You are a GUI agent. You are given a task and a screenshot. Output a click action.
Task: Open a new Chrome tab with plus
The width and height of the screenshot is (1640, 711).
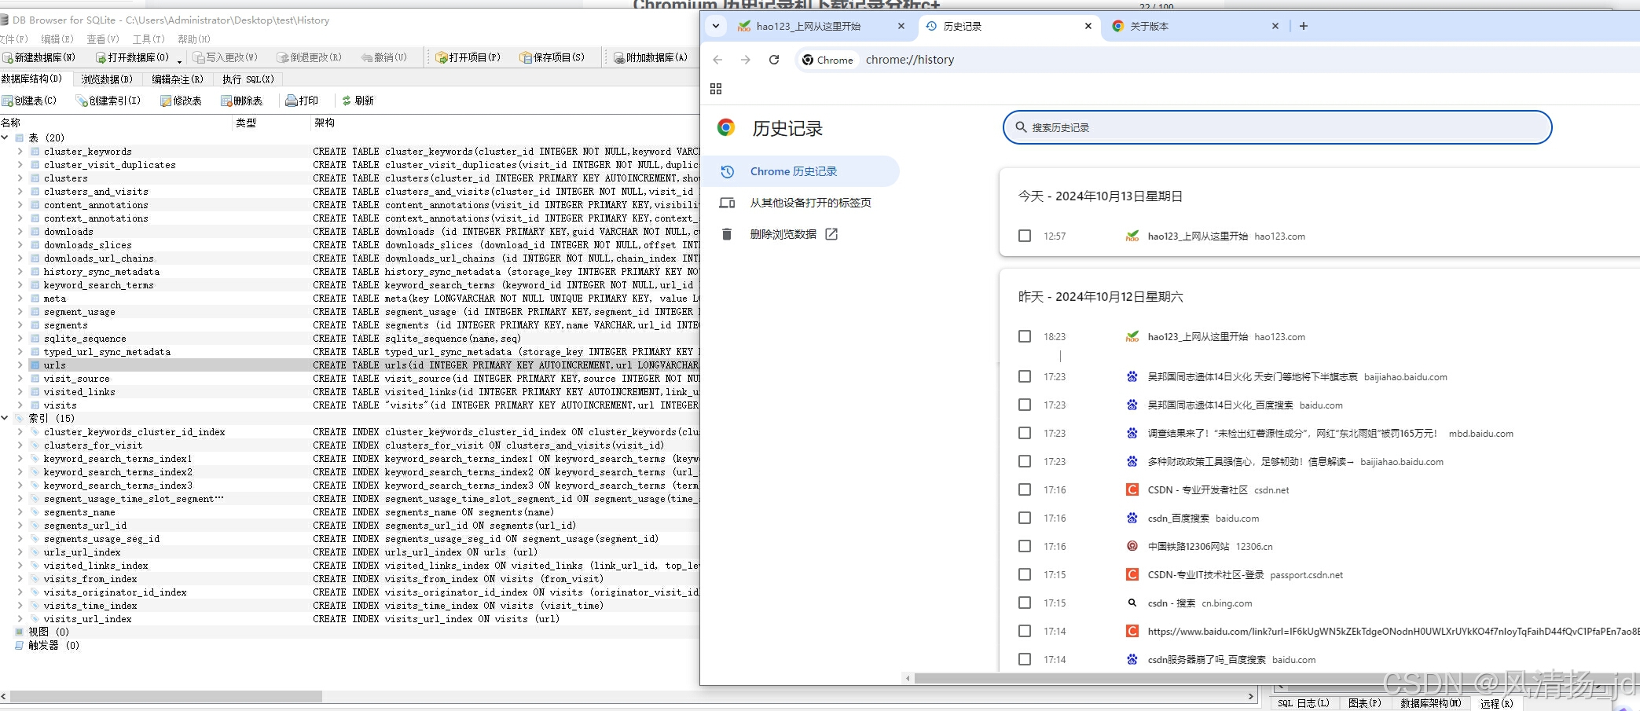pos(1304,26)
